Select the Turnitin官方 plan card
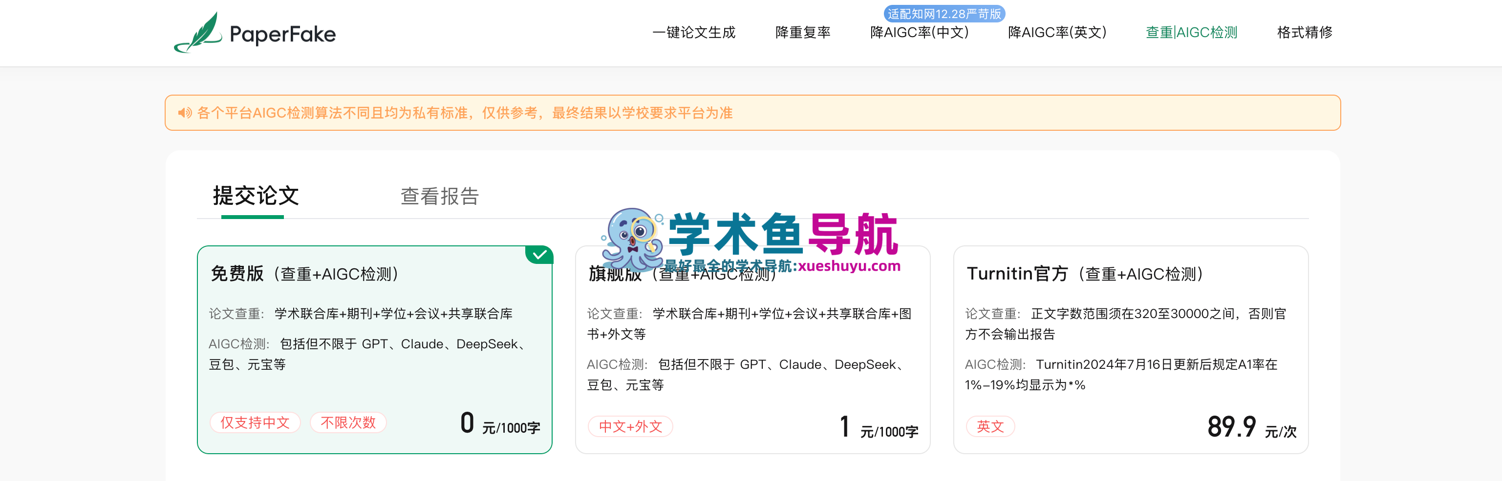This screenshot has width=1502, height=481. (x=1130, y=349)
